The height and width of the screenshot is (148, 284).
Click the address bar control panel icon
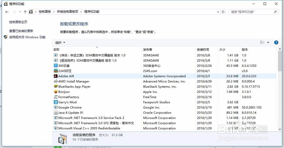click(x=31, y=12)
